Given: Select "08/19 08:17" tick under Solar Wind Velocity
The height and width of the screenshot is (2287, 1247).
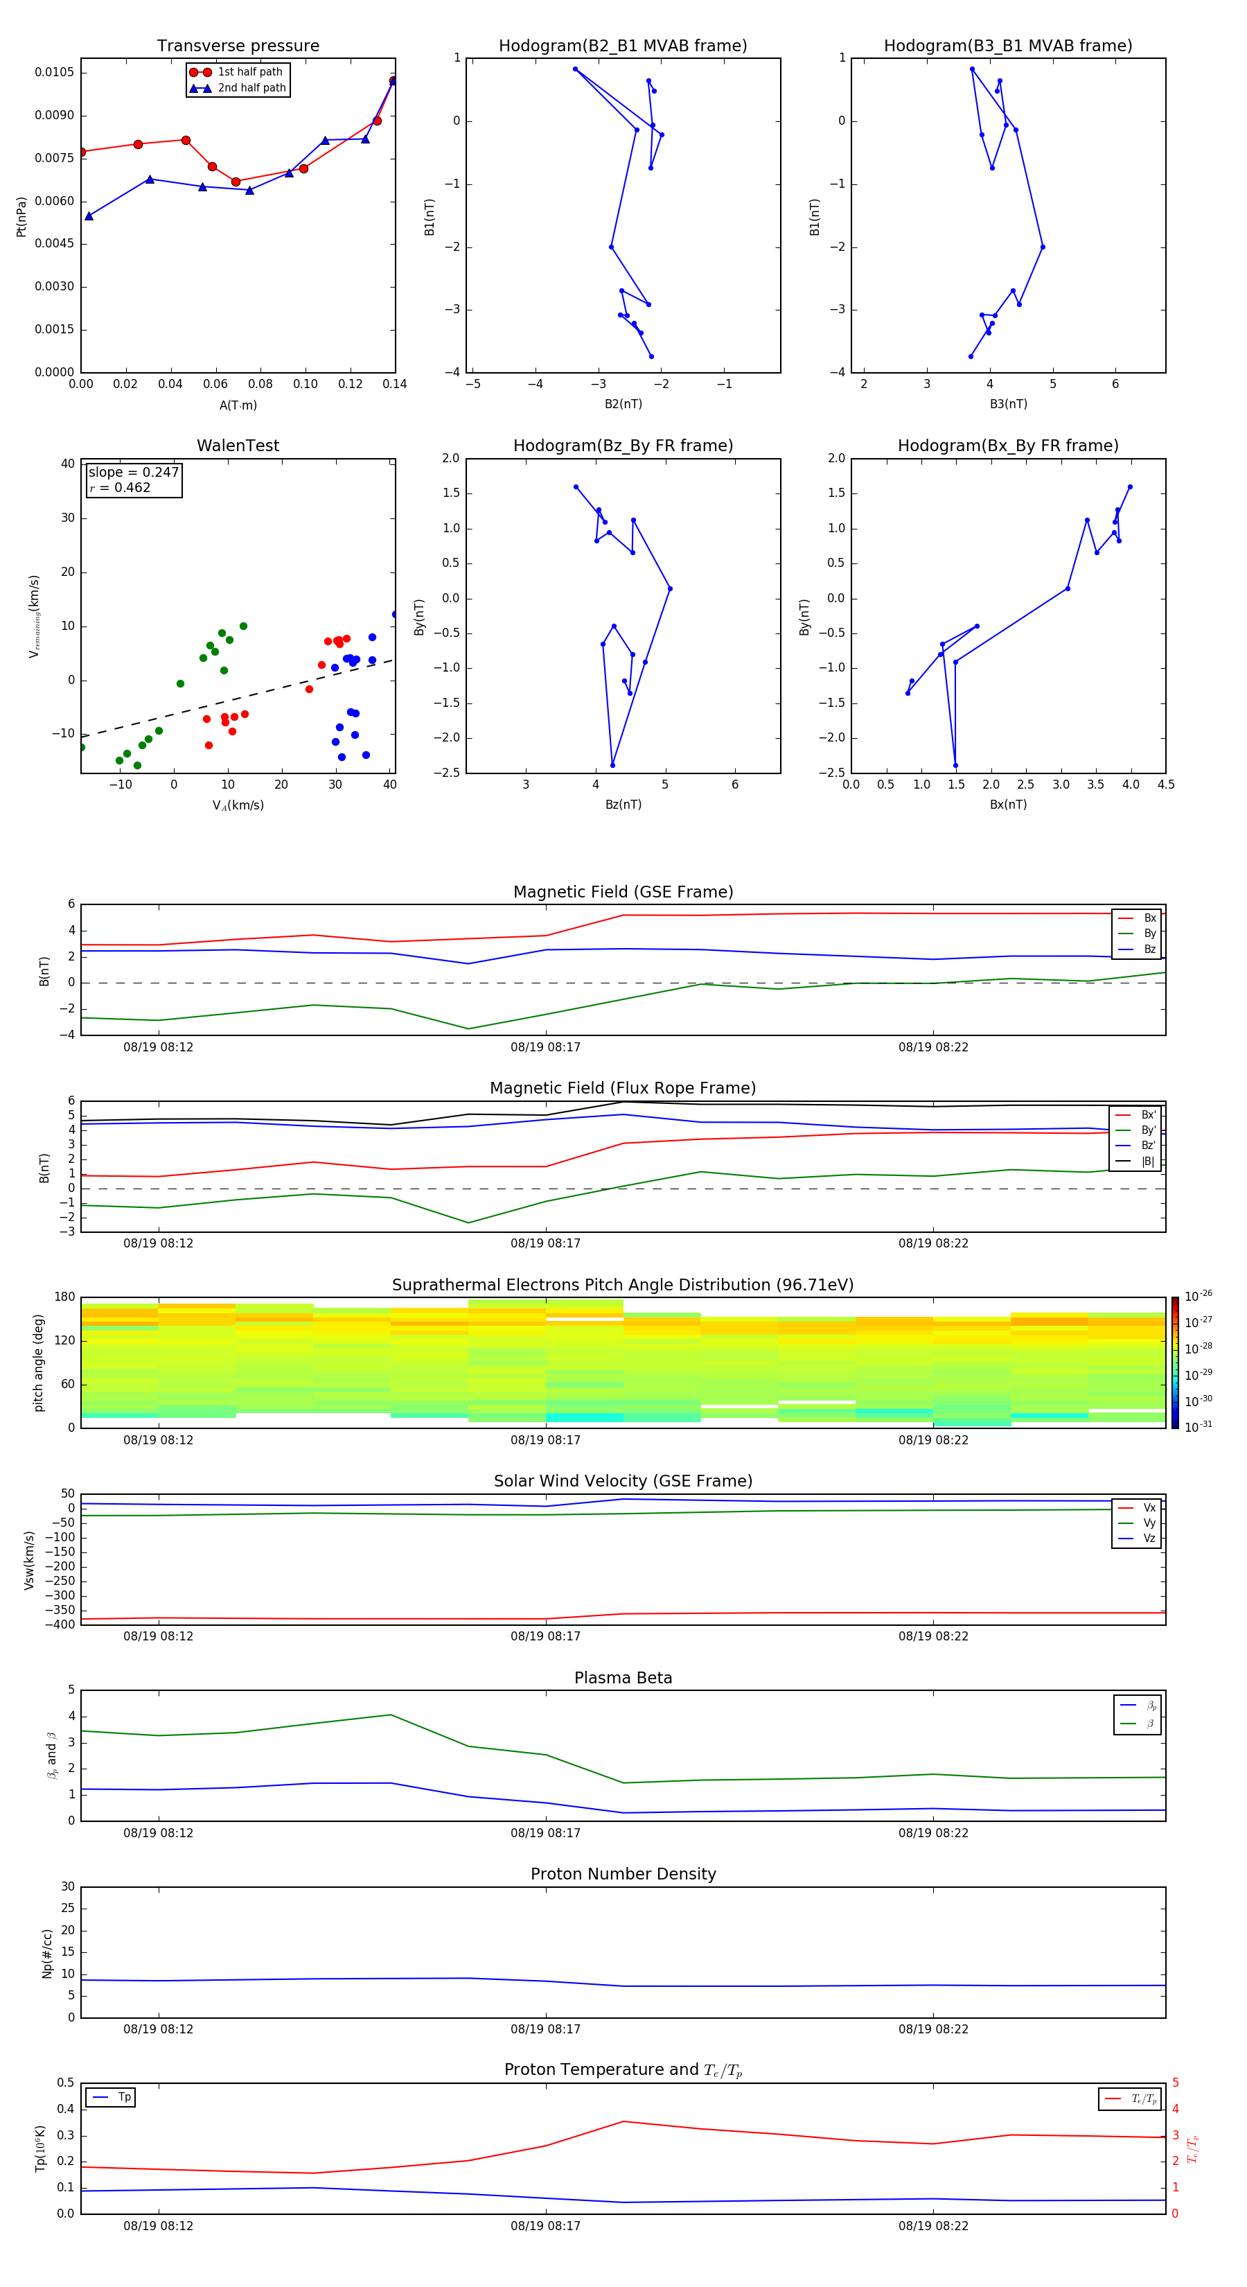Looking at the screenshot, I should click(545, 1636).
